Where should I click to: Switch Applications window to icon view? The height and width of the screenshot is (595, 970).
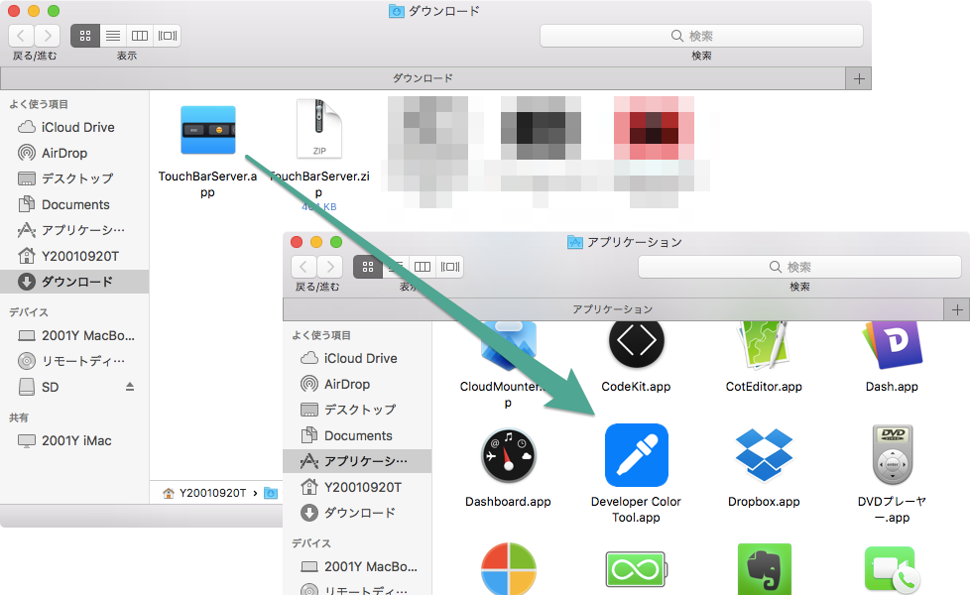click(368, 267)
